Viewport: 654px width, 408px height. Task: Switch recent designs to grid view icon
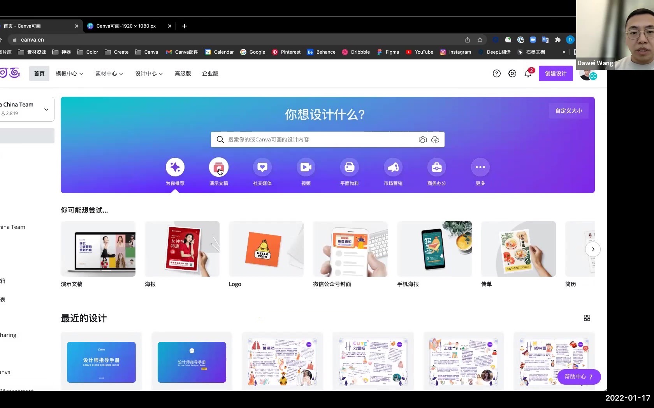pos(587,318)
